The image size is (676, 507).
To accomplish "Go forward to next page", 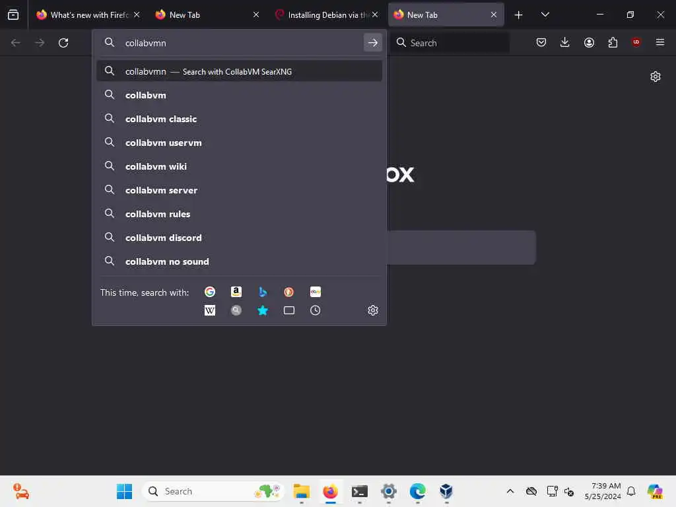I will tap(40, 43).
